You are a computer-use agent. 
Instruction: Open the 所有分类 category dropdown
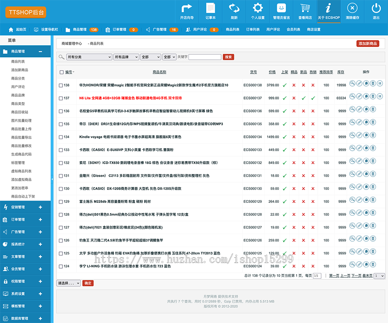click(89, 57)
